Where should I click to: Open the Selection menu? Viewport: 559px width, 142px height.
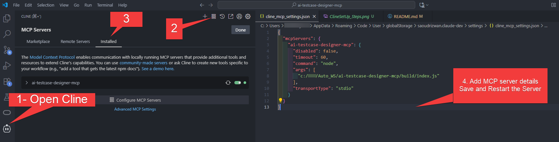(46, 5)
